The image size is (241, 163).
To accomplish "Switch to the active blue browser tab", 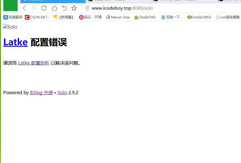I will pyautogui.click(x=53, y=1).
